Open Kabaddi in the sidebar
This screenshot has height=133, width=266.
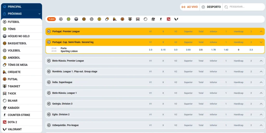tap(22, 108)
